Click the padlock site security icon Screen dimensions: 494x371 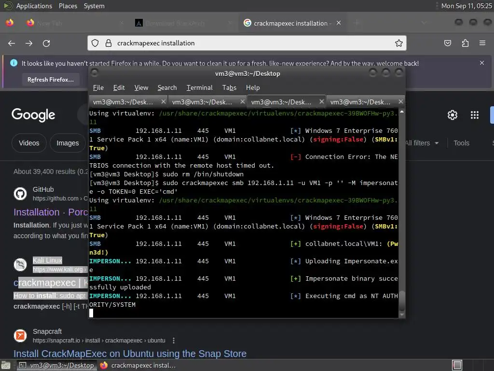coord(109,43)
